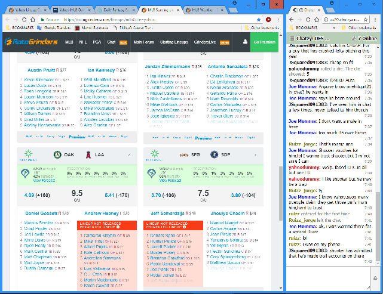
Task: Click the Chatzy chat scrollbar
Action: [378, 227]
